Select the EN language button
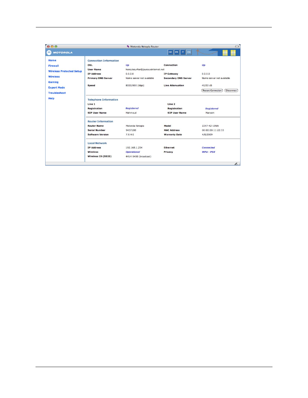This screenshot has width=308, height=398. (189, 52)
